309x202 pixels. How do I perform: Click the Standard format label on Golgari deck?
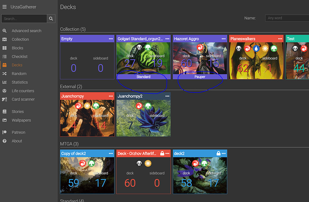[x=143, y=77]
